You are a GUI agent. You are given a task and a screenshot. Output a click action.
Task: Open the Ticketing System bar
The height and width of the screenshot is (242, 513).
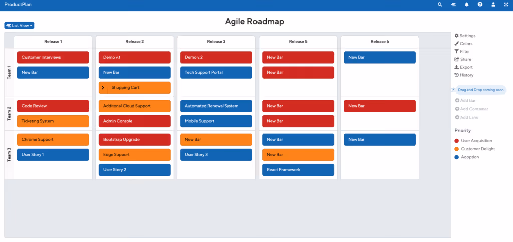coord(53,121)
